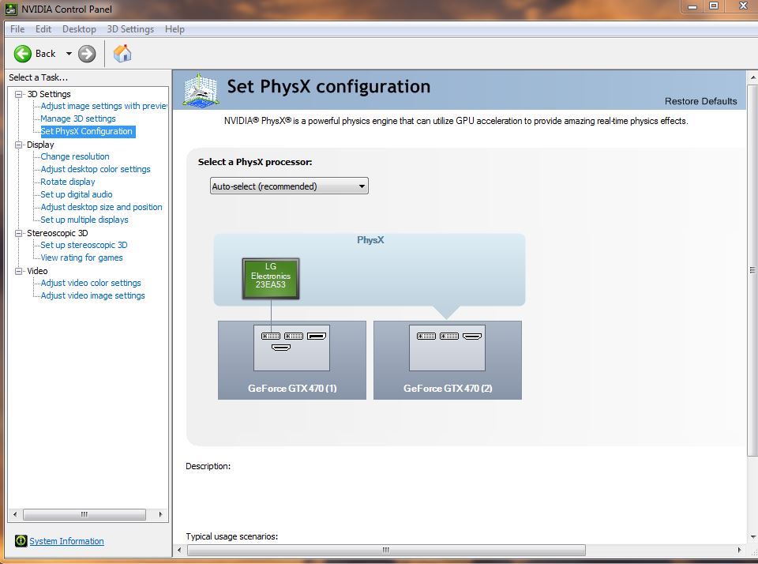
Task: Select the GeForce GTX 470 (1) card
Action: tap(292, 360)
